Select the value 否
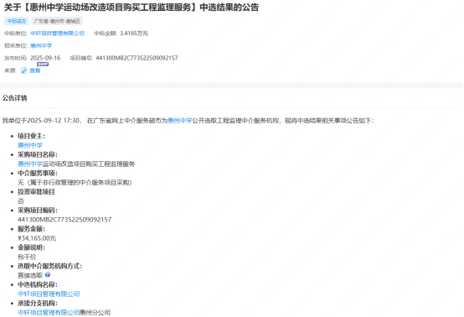 coord(21,201)
